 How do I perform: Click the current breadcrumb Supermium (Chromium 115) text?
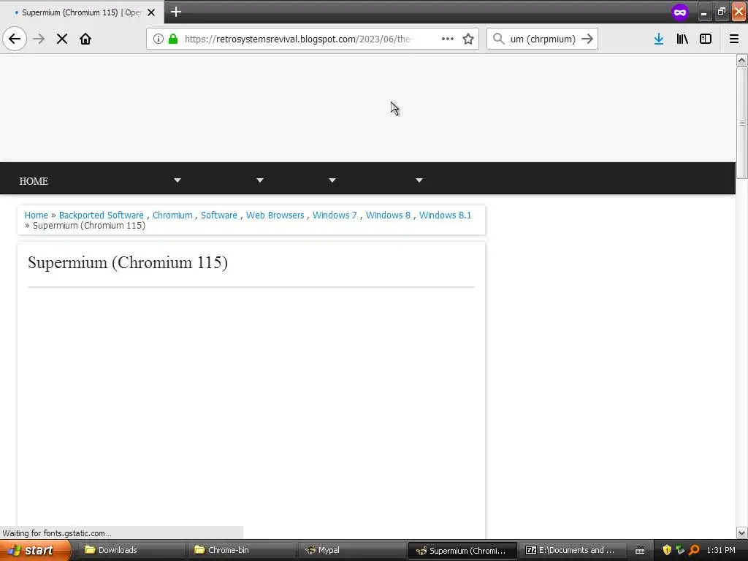pyautogui.click(x=88, y=226)
